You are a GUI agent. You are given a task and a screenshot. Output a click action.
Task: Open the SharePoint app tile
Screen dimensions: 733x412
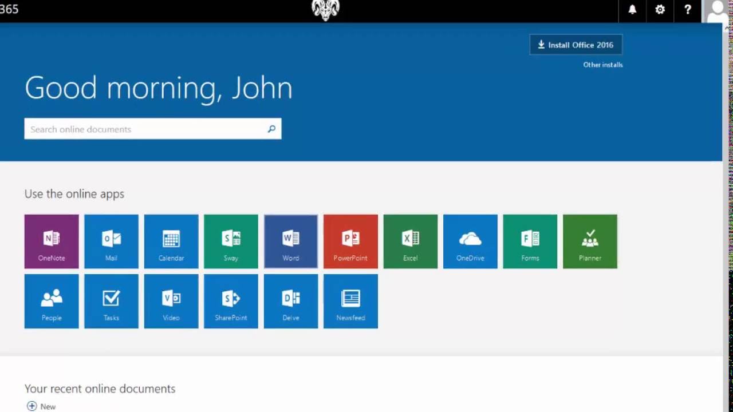(231, 301)
